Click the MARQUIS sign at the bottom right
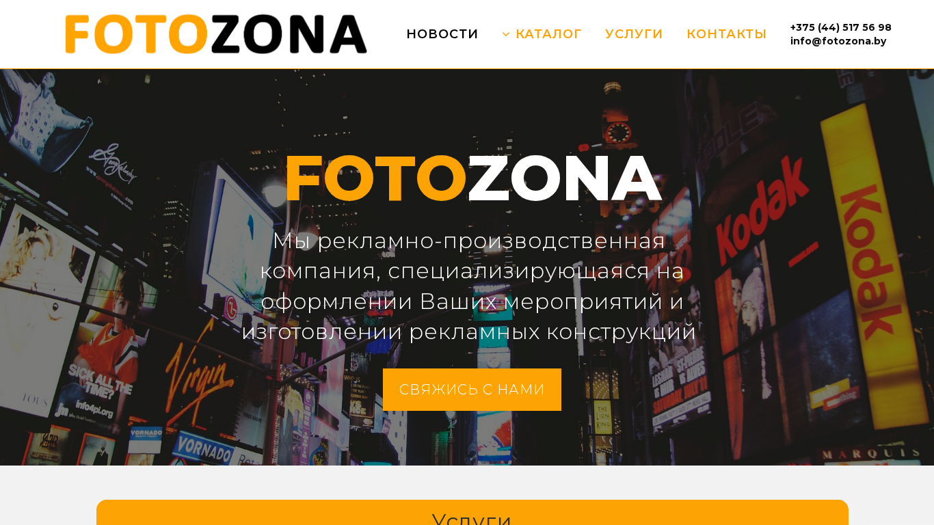Viewport: 934px width, 525px height. coord(870,454)
